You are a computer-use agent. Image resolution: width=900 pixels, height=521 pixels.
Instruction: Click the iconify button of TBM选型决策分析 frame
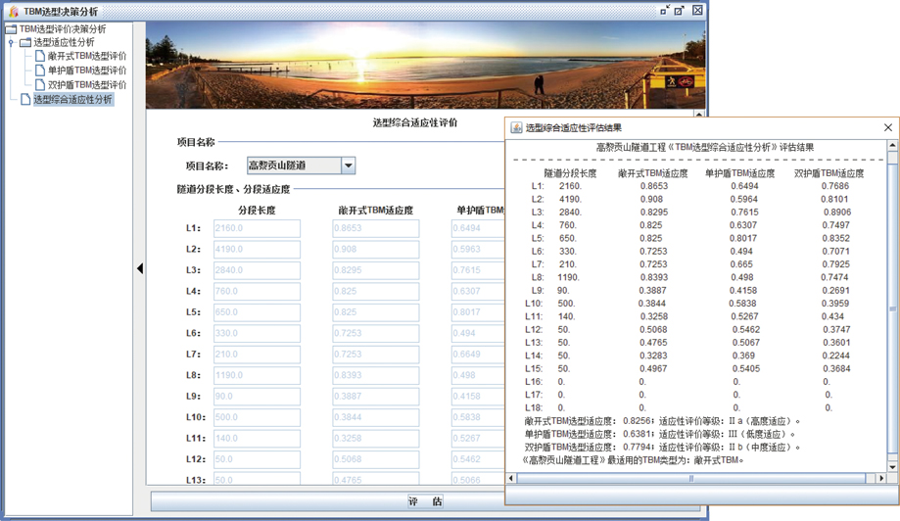[x=665, y=11]
